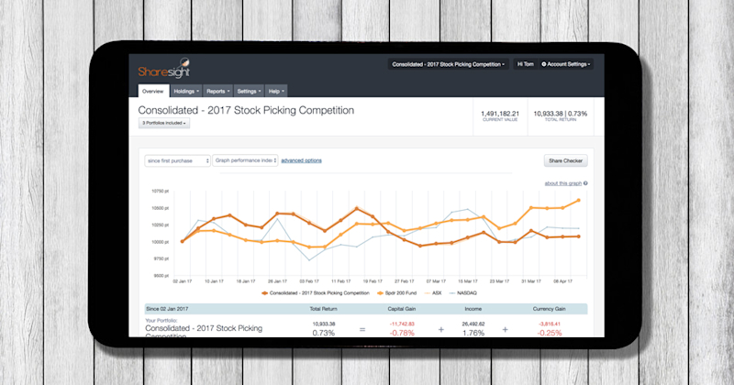Click the last data point of Spdr 200 Fund line
The height and width of the screenshot is (385, 734).
pos(579,200)
